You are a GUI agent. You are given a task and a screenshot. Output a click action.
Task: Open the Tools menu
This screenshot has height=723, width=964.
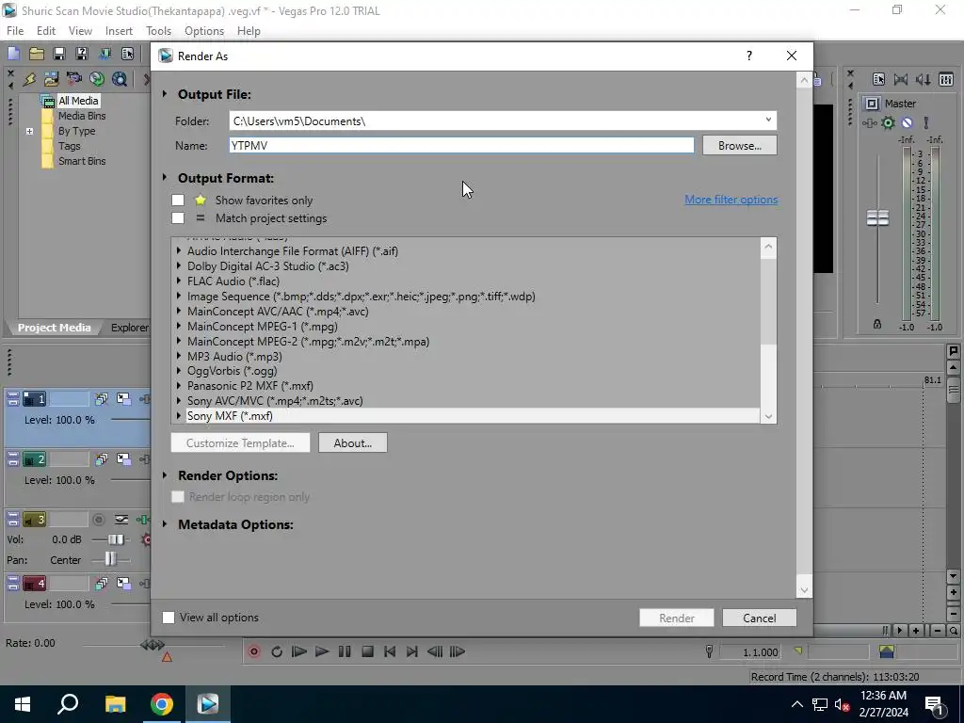click(158, 31)
